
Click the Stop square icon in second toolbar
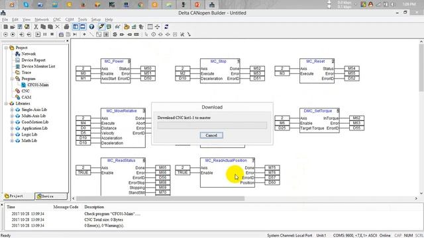click(x=52, y=34)
